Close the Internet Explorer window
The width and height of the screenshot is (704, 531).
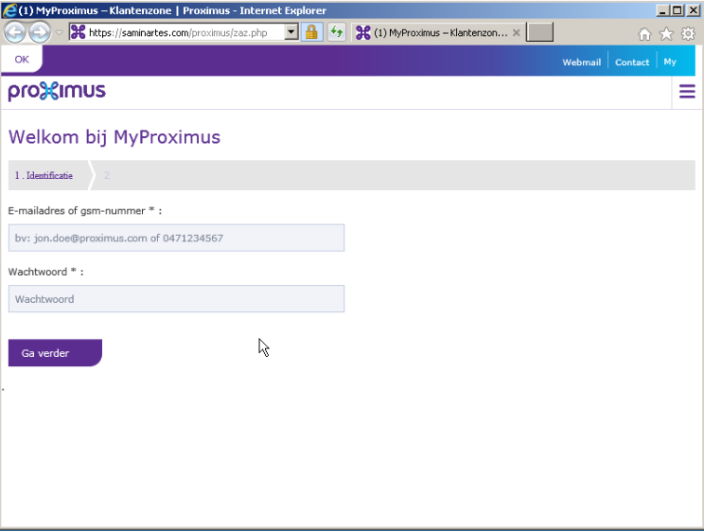coord(693,9)
